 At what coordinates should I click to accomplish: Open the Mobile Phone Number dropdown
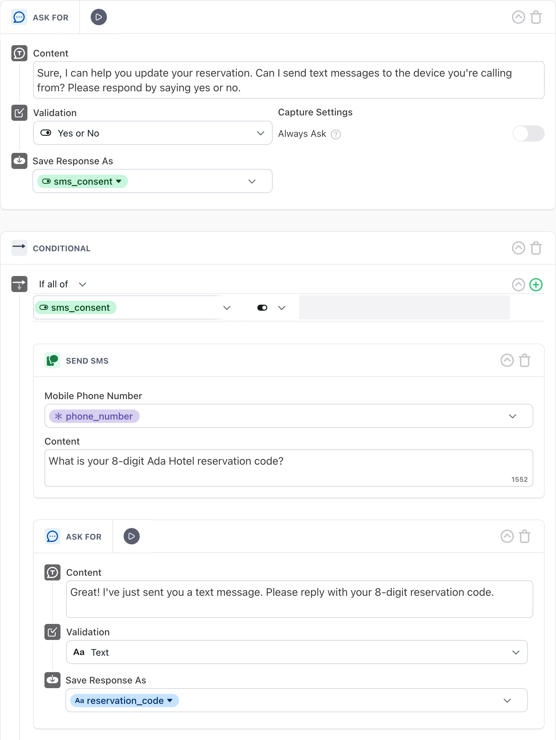click(x=512, y=416)
